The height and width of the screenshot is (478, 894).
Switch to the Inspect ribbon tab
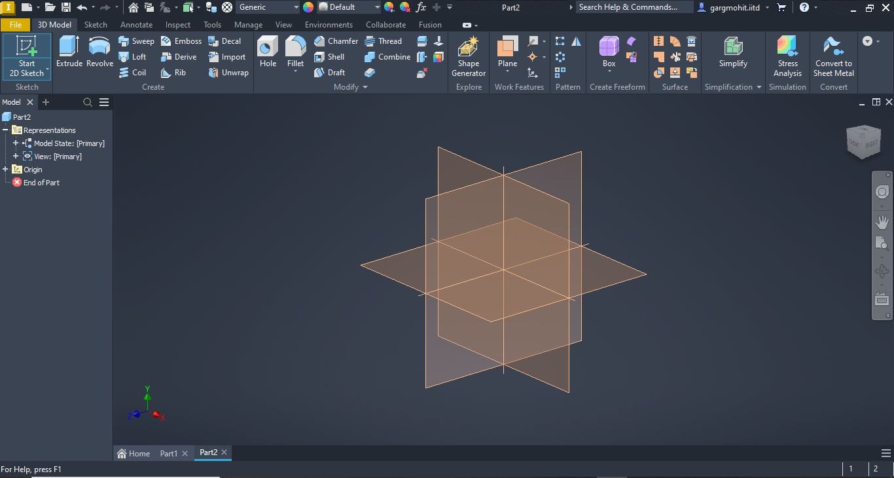click(x=178, y=25)
